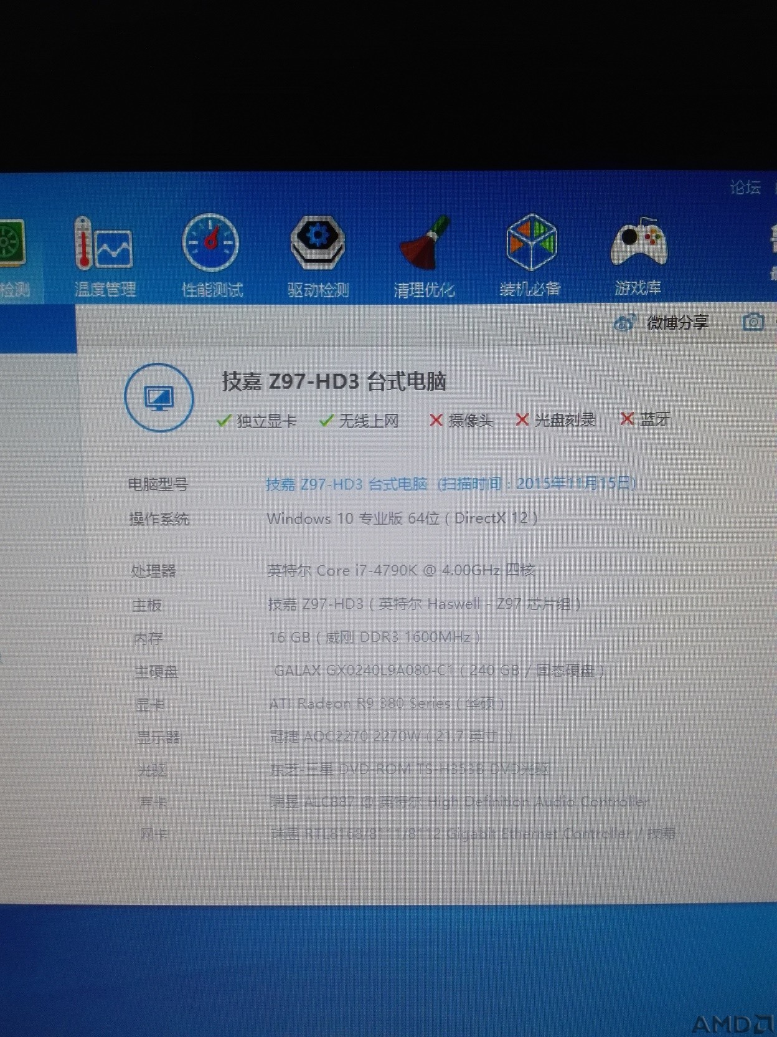Select the ATI Radeon R9 380 Series text

click(387, 703)
